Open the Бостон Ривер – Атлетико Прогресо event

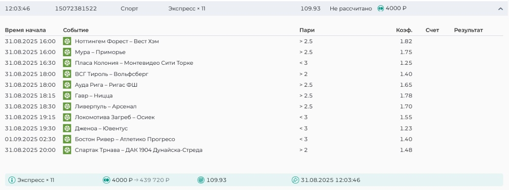tap(125, 139)
